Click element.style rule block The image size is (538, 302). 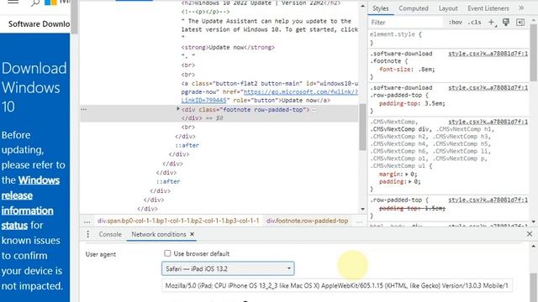448,39
